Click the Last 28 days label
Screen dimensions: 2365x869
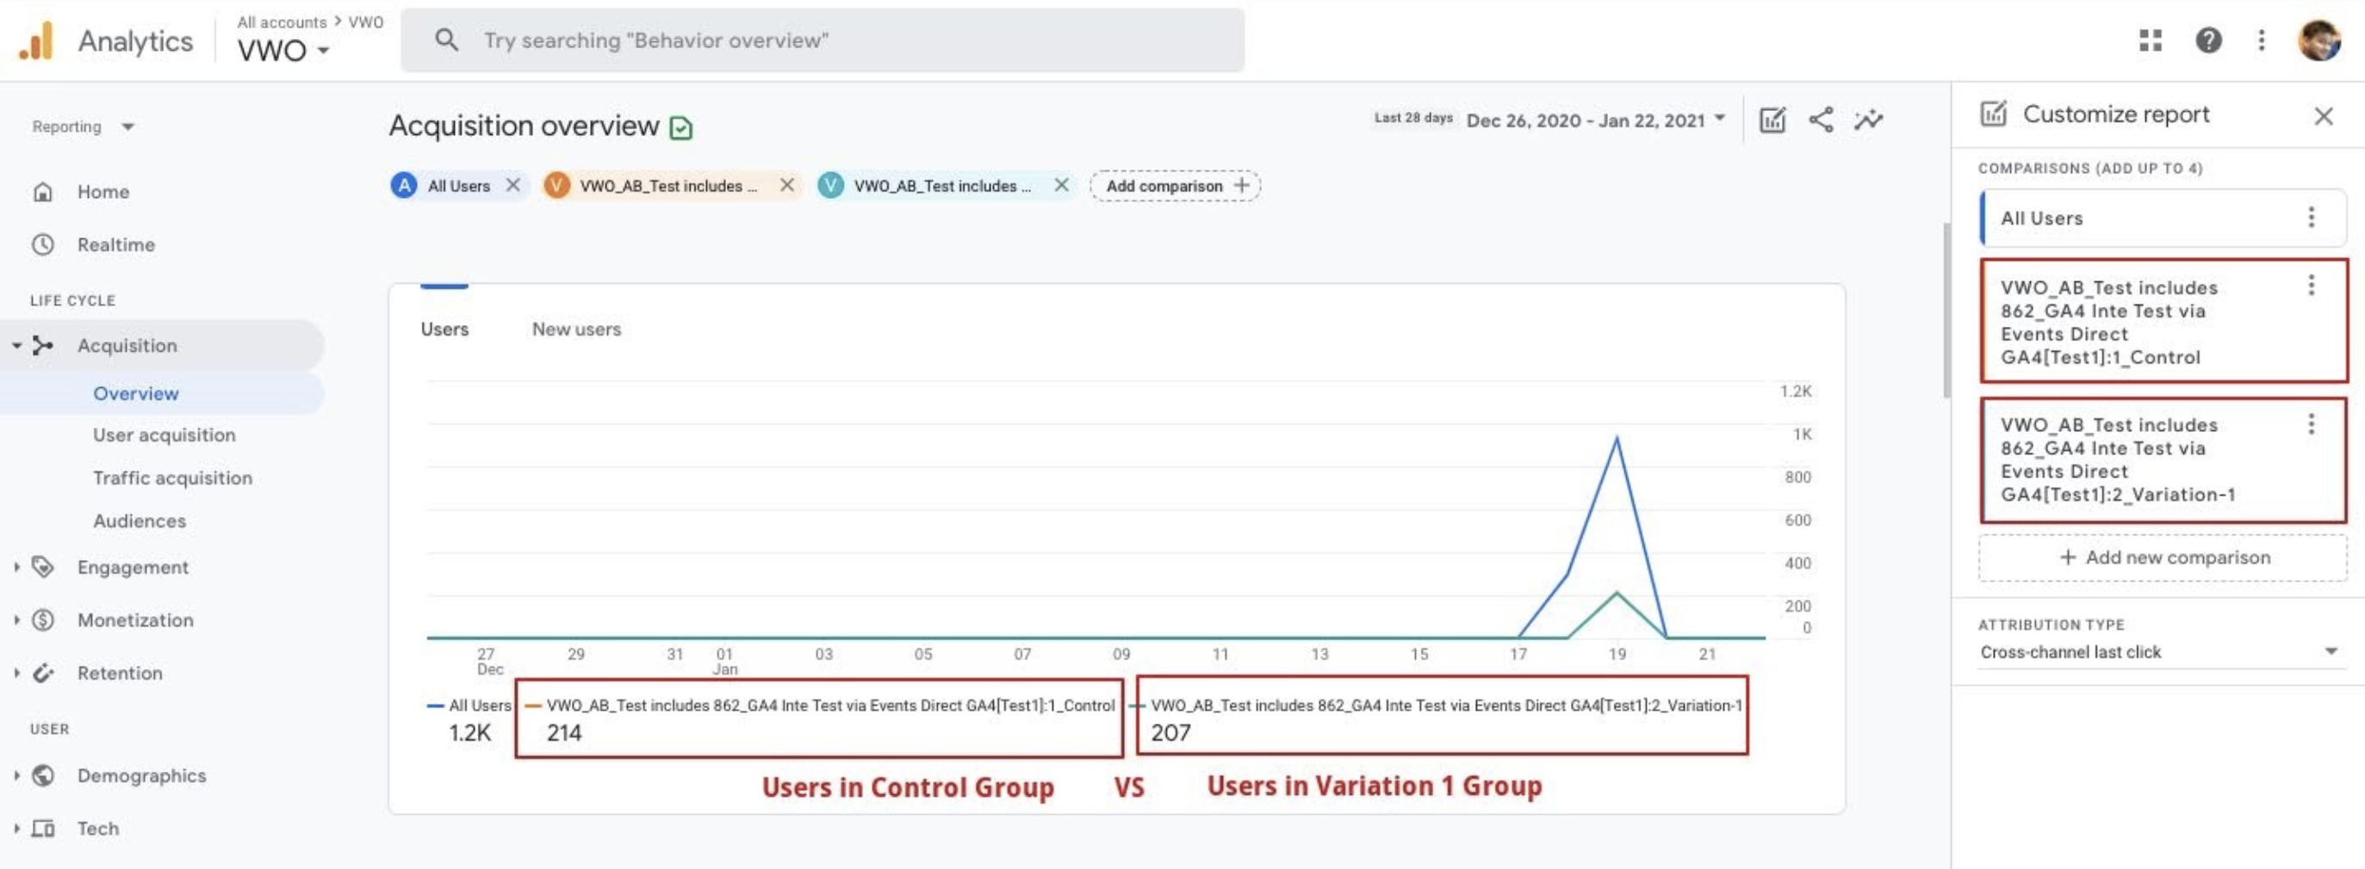pyautogui.click(x=1413, y=118)
